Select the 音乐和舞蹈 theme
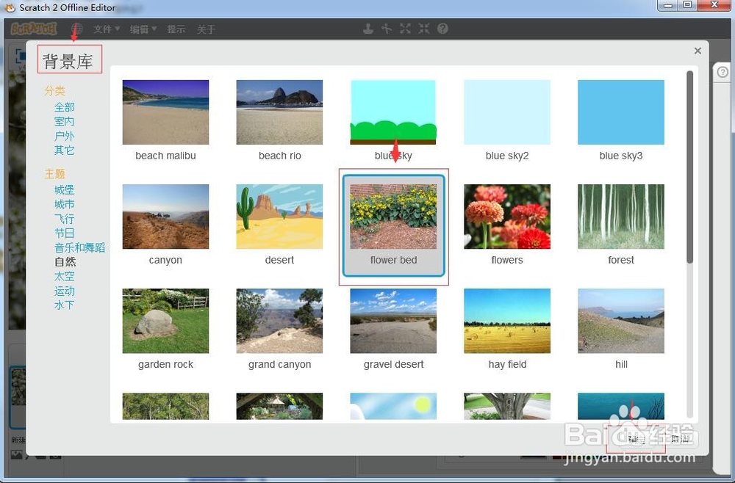 click(79, 247)
